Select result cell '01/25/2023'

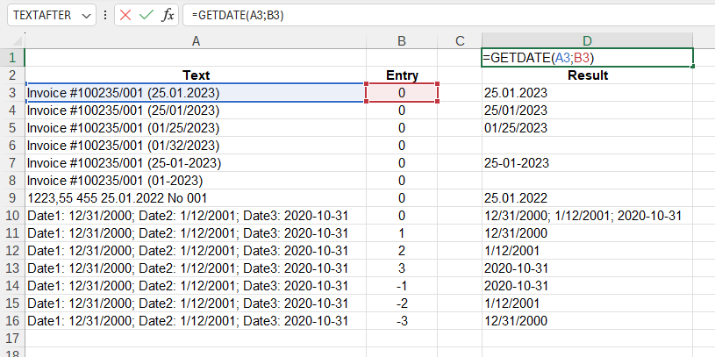(587, 128)
